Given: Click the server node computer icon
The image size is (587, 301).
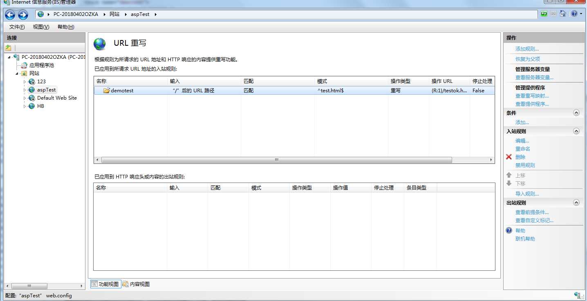Looking at the screenshot, I should click(x=16, y=57).
